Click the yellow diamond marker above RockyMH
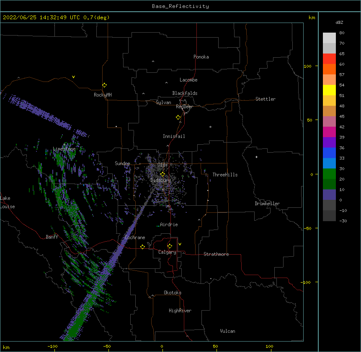Viewport: 361px width, 352px height. point(104,85)
